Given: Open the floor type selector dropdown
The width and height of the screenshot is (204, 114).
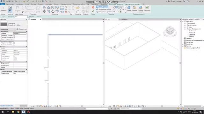Looking at the screenshot, I should (27, 24).
